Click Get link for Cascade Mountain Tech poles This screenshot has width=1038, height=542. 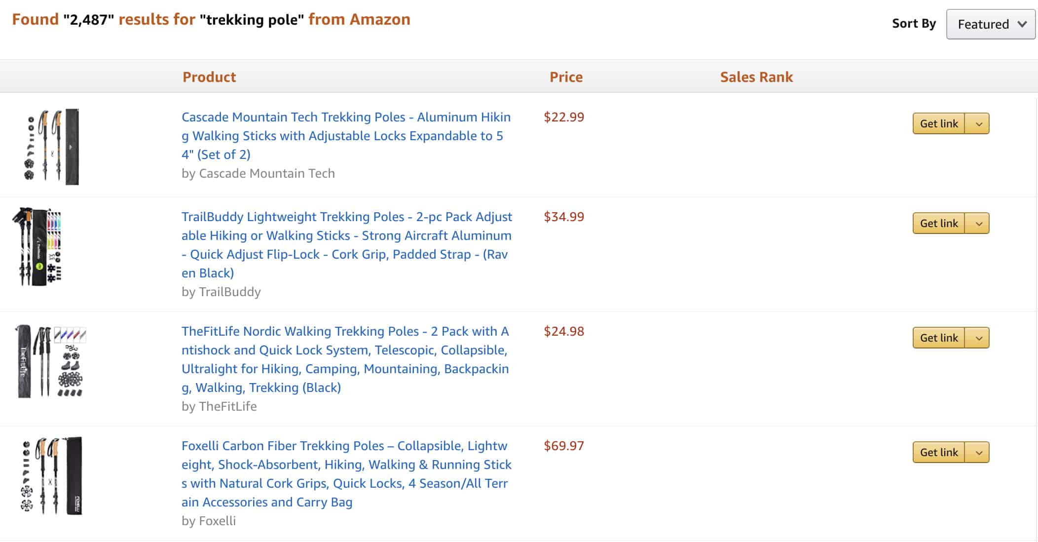939,123
